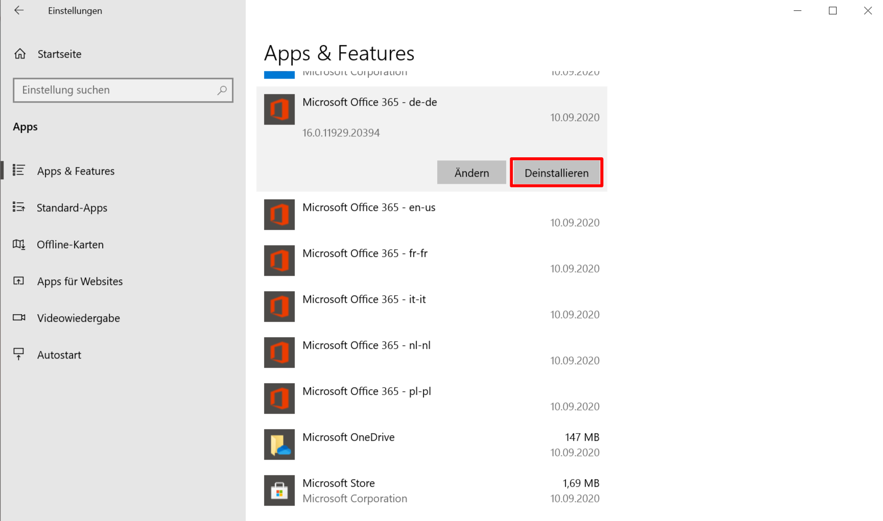Image resolution: width=883 pixels, height=521 pixels.
Task: Go to Startseite
Action: pyautogui.click(x=123, y=54)
